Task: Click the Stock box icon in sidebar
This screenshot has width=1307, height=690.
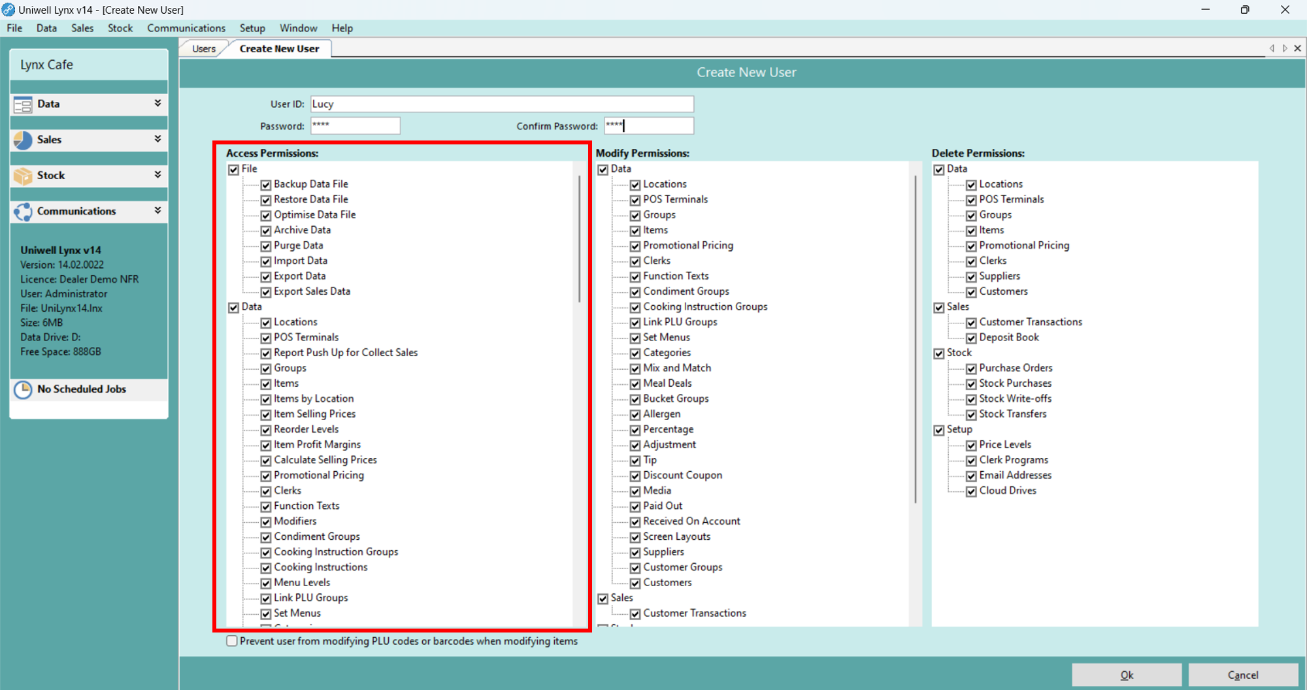Action: [23, 176]
